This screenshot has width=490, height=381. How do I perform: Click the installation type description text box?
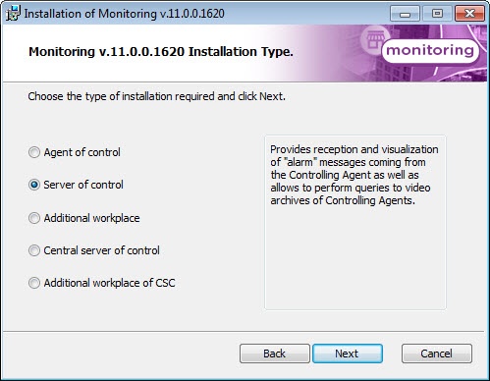355,223
